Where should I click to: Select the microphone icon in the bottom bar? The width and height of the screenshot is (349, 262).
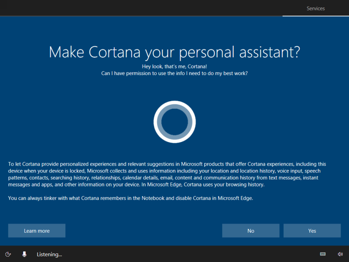[x=24, y=254]
